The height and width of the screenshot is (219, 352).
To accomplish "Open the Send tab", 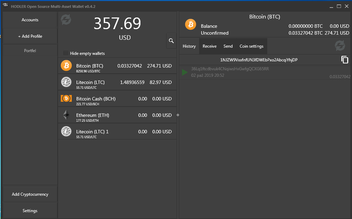I will pyautogui.click(x=228, y=46).
